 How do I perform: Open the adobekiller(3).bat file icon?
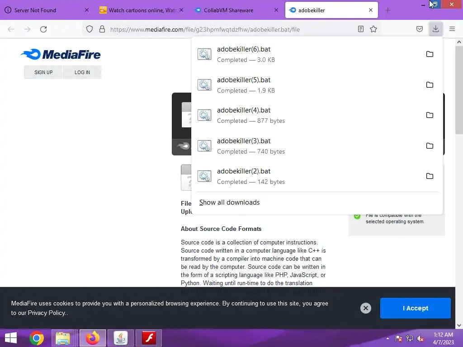204,146
